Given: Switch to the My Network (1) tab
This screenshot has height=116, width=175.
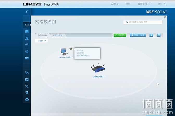Looking at the screenshot, I should coord(42,35).
